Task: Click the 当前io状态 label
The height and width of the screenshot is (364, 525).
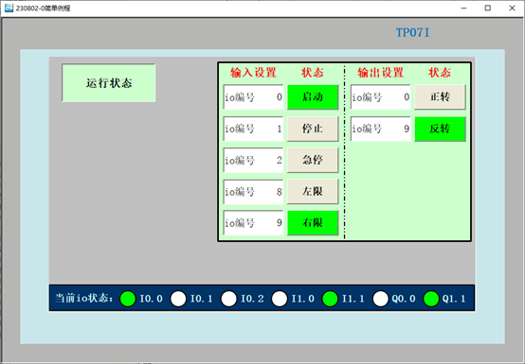Action: [84, 298]
